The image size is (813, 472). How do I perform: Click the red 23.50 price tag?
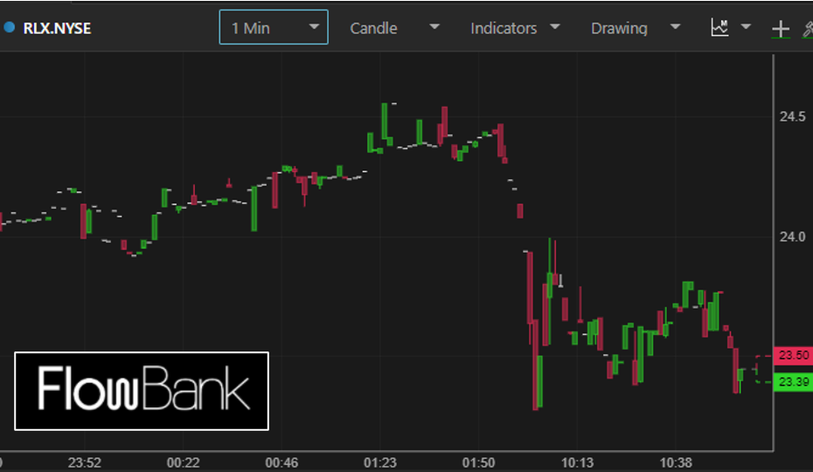(x=794, y=356)
